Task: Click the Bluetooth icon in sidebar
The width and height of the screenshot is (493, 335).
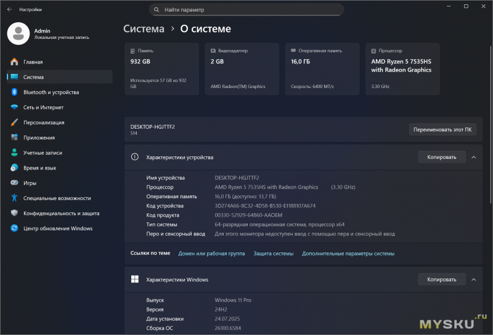Action: (14, 92)
